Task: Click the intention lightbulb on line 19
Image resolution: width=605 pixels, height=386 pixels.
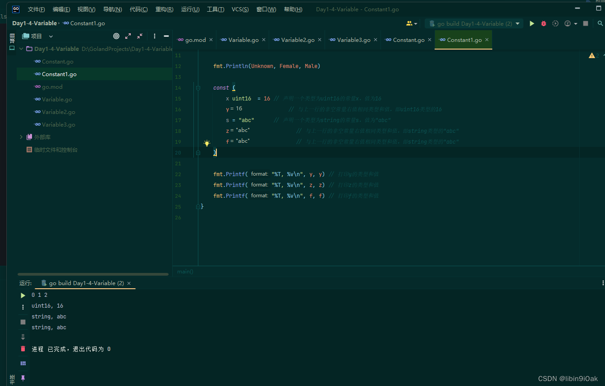Action: point(207,143)
